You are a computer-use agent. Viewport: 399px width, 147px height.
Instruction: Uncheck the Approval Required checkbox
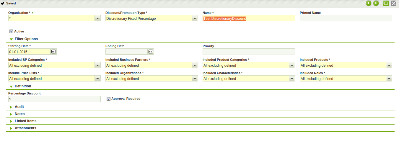(108, 99)
